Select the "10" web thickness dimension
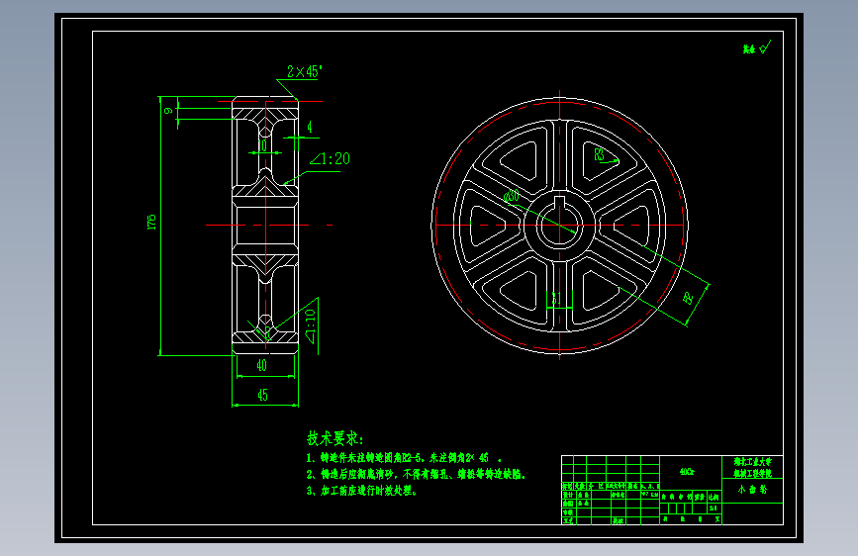Viewport: 858px width, 556px height. click(262, 145)
